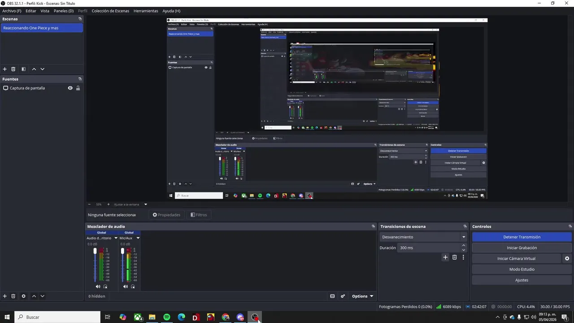Open the Herramientas menu
574x323 pixels.
point(146,11)
